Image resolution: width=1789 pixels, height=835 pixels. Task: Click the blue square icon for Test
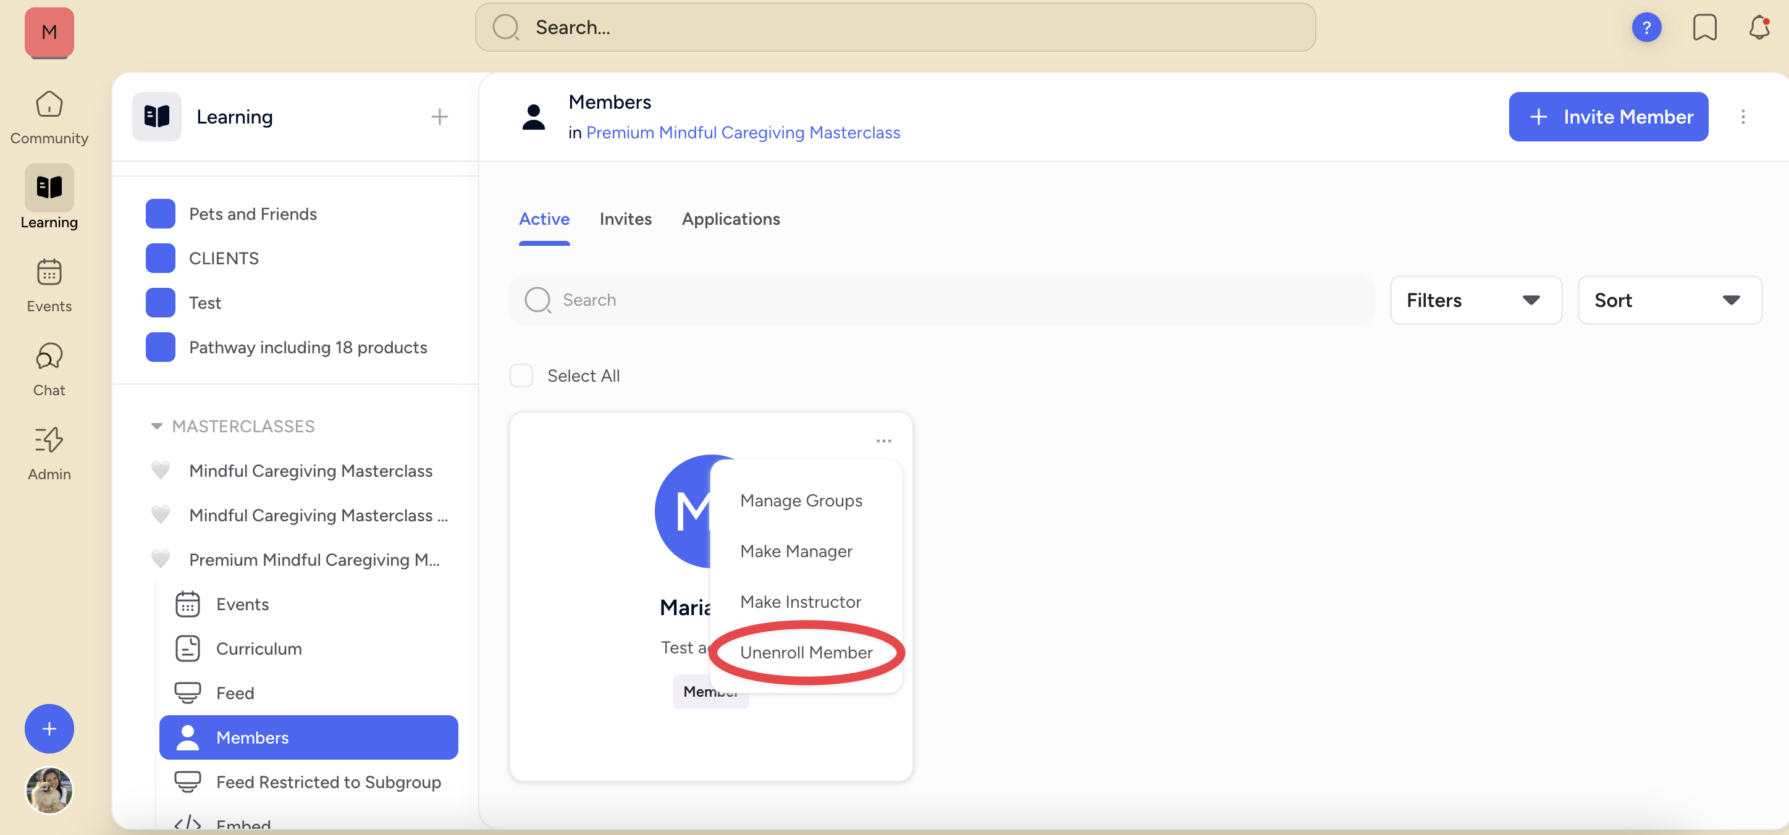tap(161, 303)
